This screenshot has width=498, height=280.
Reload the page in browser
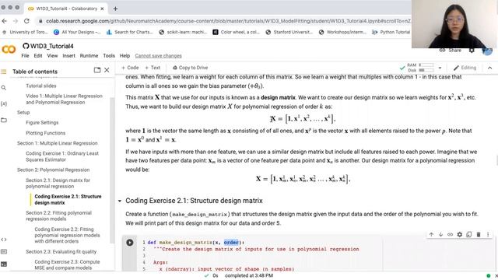[26, 21]
